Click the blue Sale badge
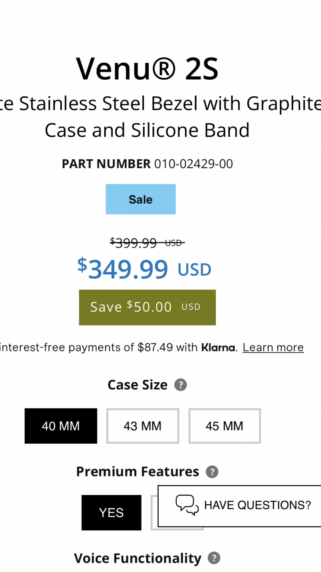 (x=141, y=199)
